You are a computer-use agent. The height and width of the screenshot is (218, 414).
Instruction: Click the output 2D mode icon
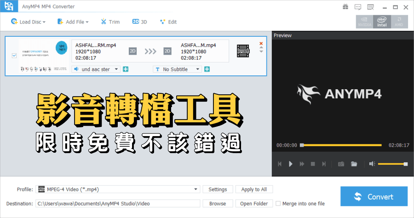click(167, 51)
